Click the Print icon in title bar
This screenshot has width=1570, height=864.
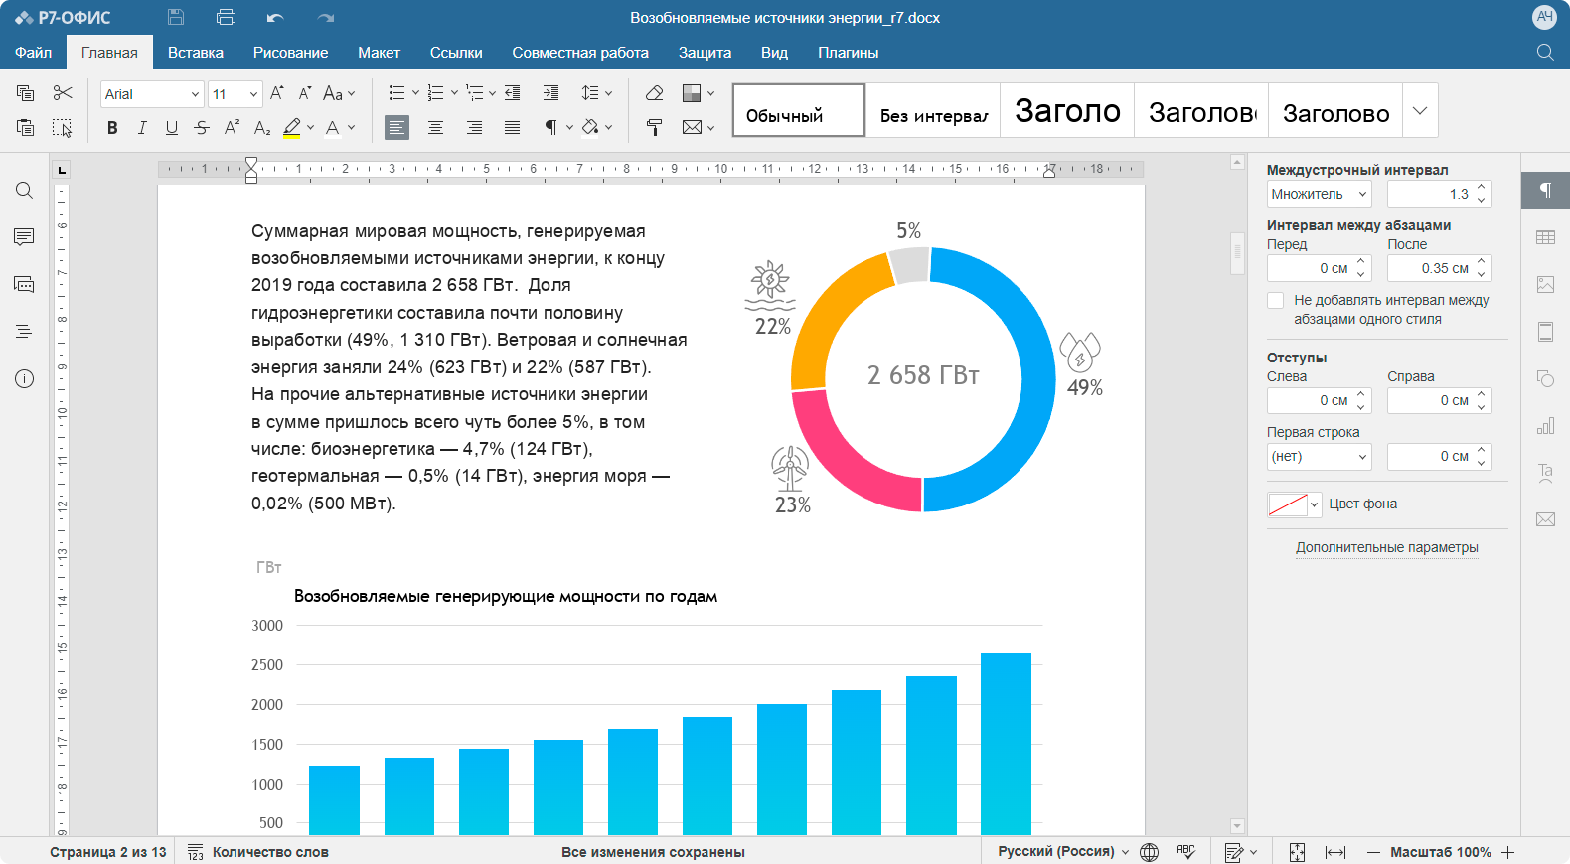(x=226, y=17)
